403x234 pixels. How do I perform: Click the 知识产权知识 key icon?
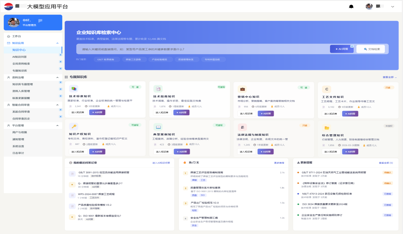pyautogui.click(x=74, y=126)
